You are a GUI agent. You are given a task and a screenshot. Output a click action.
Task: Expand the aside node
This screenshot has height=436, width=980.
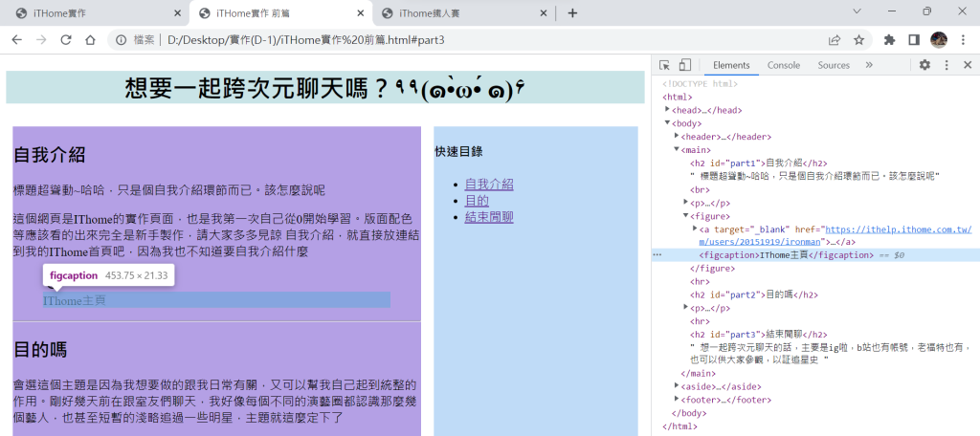tap(677, 386)
